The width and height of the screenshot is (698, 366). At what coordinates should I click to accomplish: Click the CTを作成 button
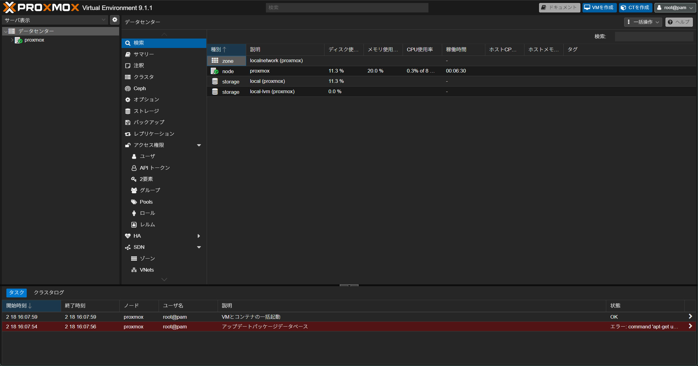[635, 8]
